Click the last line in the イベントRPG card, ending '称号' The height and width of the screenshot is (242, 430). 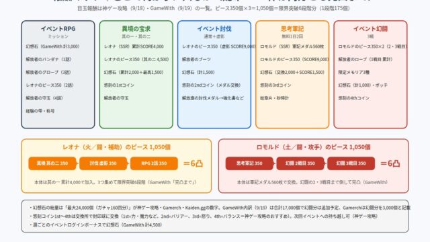click(40, 111)
